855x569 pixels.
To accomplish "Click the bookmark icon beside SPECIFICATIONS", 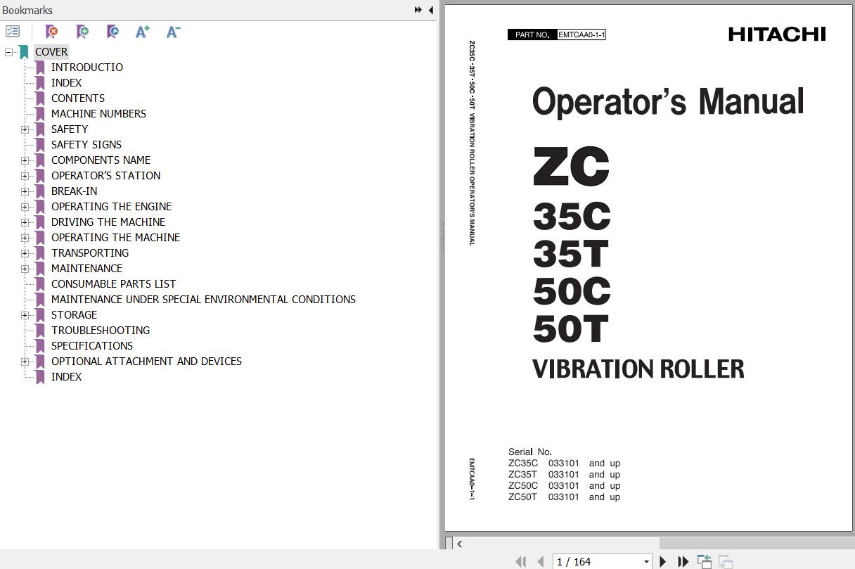I will 40,346.
